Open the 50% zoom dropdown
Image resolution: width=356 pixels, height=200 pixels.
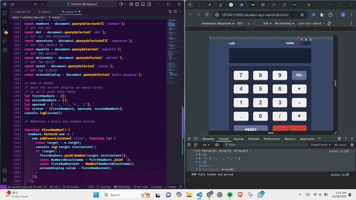pyautogui.click(x=267, y=23)
